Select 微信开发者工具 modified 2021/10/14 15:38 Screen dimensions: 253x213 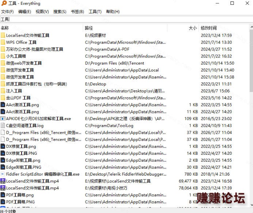(20, 77)
